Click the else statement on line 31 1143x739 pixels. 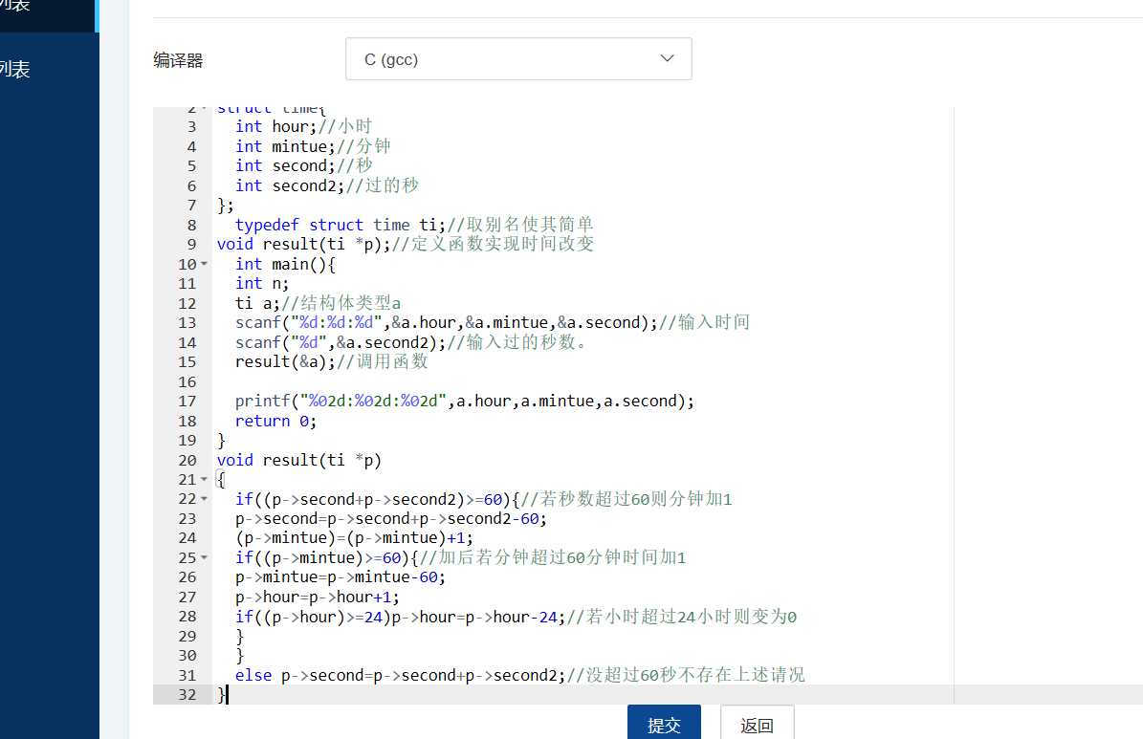tap(519, 676)
